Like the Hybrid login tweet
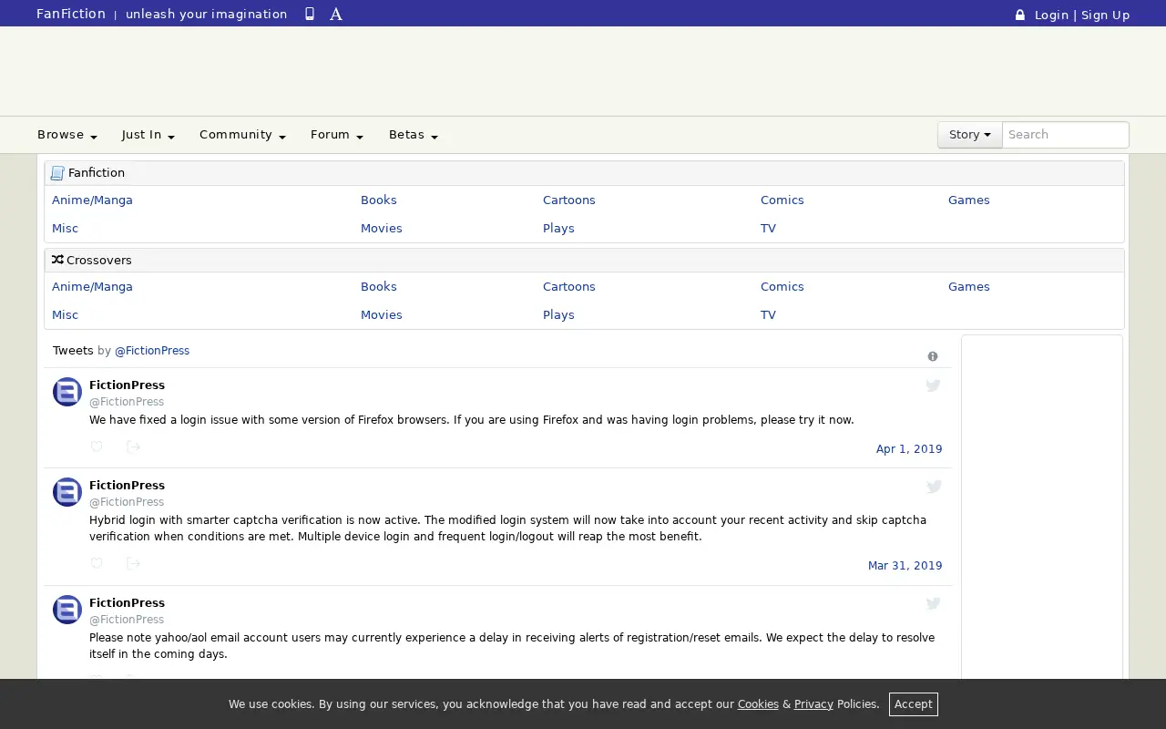Image resolution: width=1166 pixels, height=729 pixels. pyautogui.click(x=97, y=563)
